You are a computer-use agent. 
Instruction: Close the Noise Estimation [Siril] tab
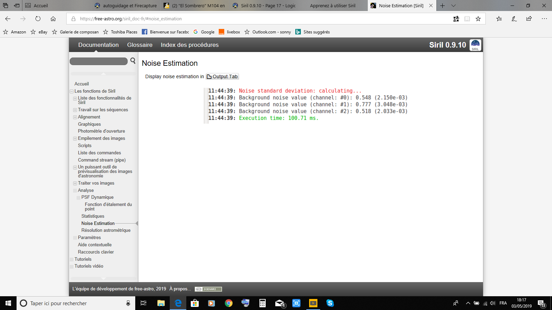pos(431,6)
